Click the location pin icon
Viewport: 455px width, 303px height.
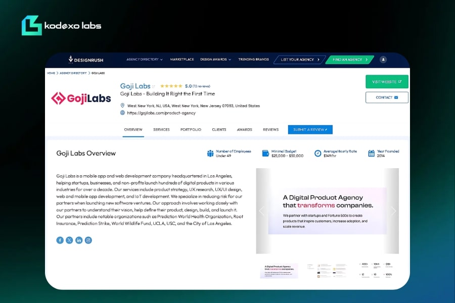[x=122, y=106]
